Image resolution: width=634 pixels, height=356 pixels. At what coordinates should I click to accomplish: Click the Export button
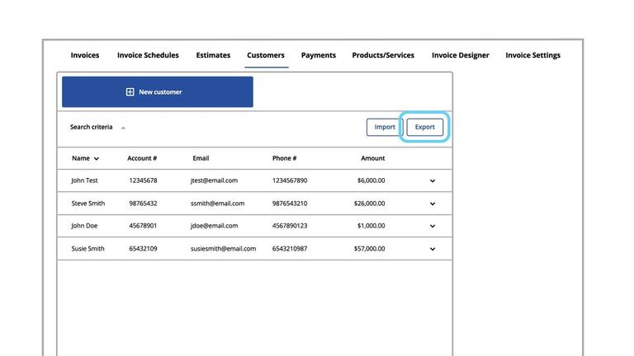pyautogui.click(x=425, y=127)
